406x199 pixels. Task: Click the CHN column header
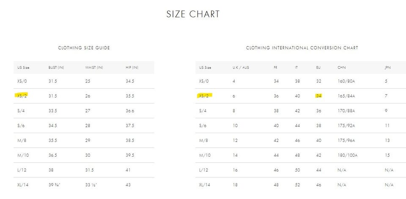[x=341, y=68]
